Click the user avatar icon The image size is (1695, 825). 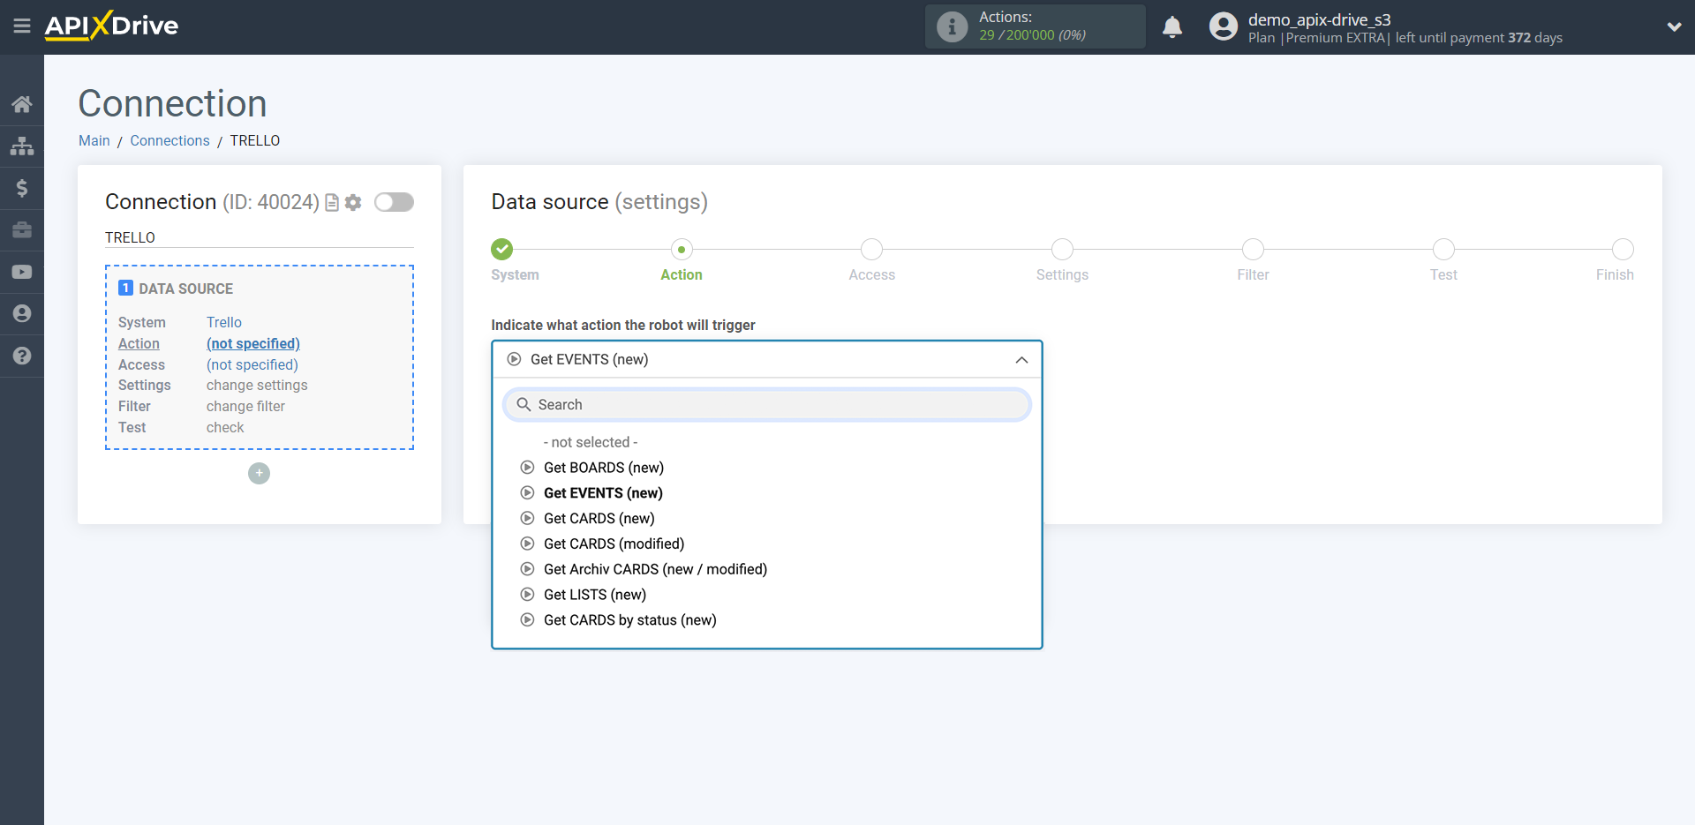[1224, 26]
